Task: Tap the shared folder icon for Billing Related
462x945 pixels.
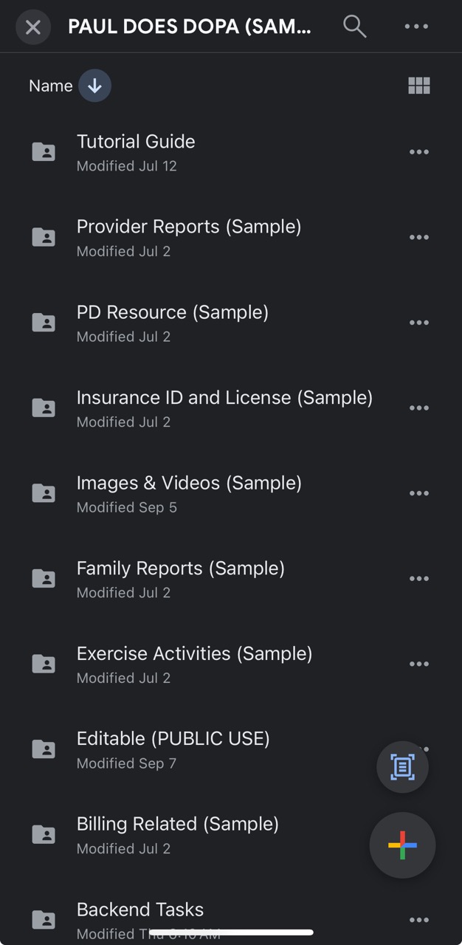Action: click(44, 834)
